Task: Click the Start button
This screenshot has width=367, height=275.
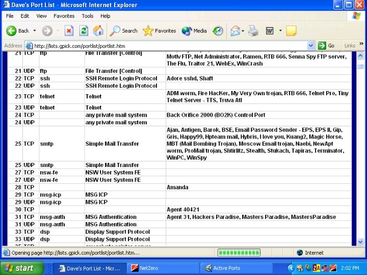Action: (x=22, y=268)
